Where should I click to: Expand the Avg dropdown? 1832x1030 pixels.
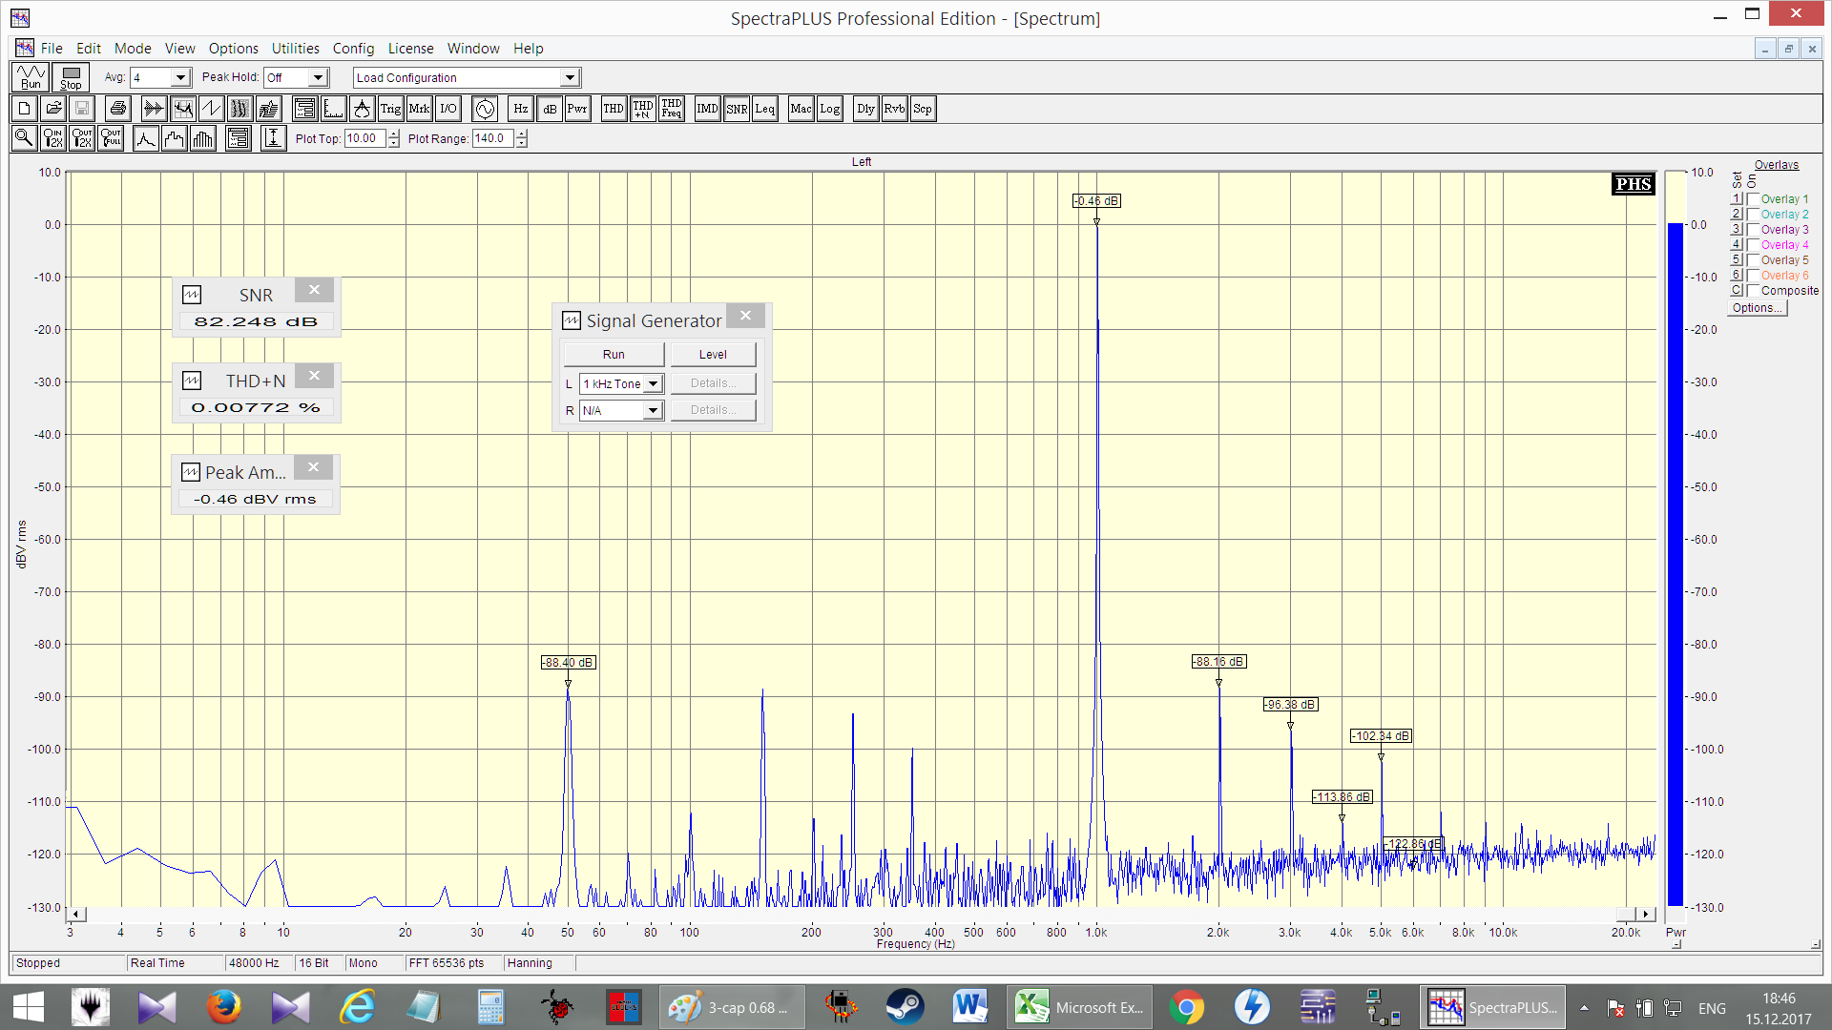pos(179,77)
